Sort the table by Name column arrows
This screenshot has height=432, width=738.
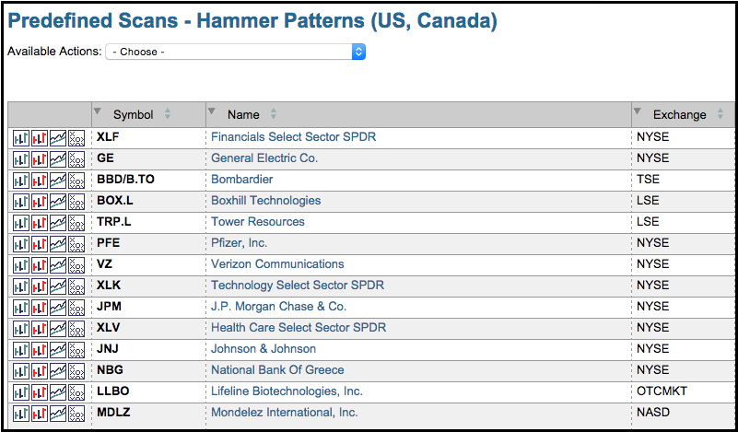273,115
